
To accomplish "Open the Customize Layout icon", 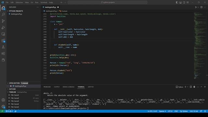I will [188, 2].
